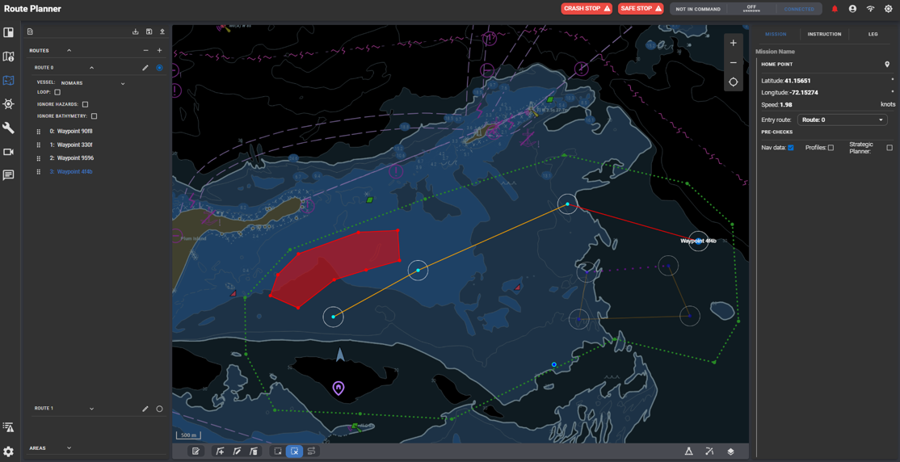Open the Entry route dropdown
Screen dimensions: 900x462
coord(842,120)
